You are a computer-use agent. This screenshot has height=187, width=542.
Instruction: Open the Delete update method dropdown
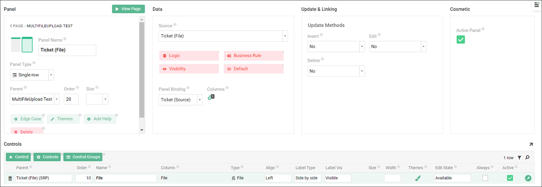pyautogui.click(x=336, y=71)
